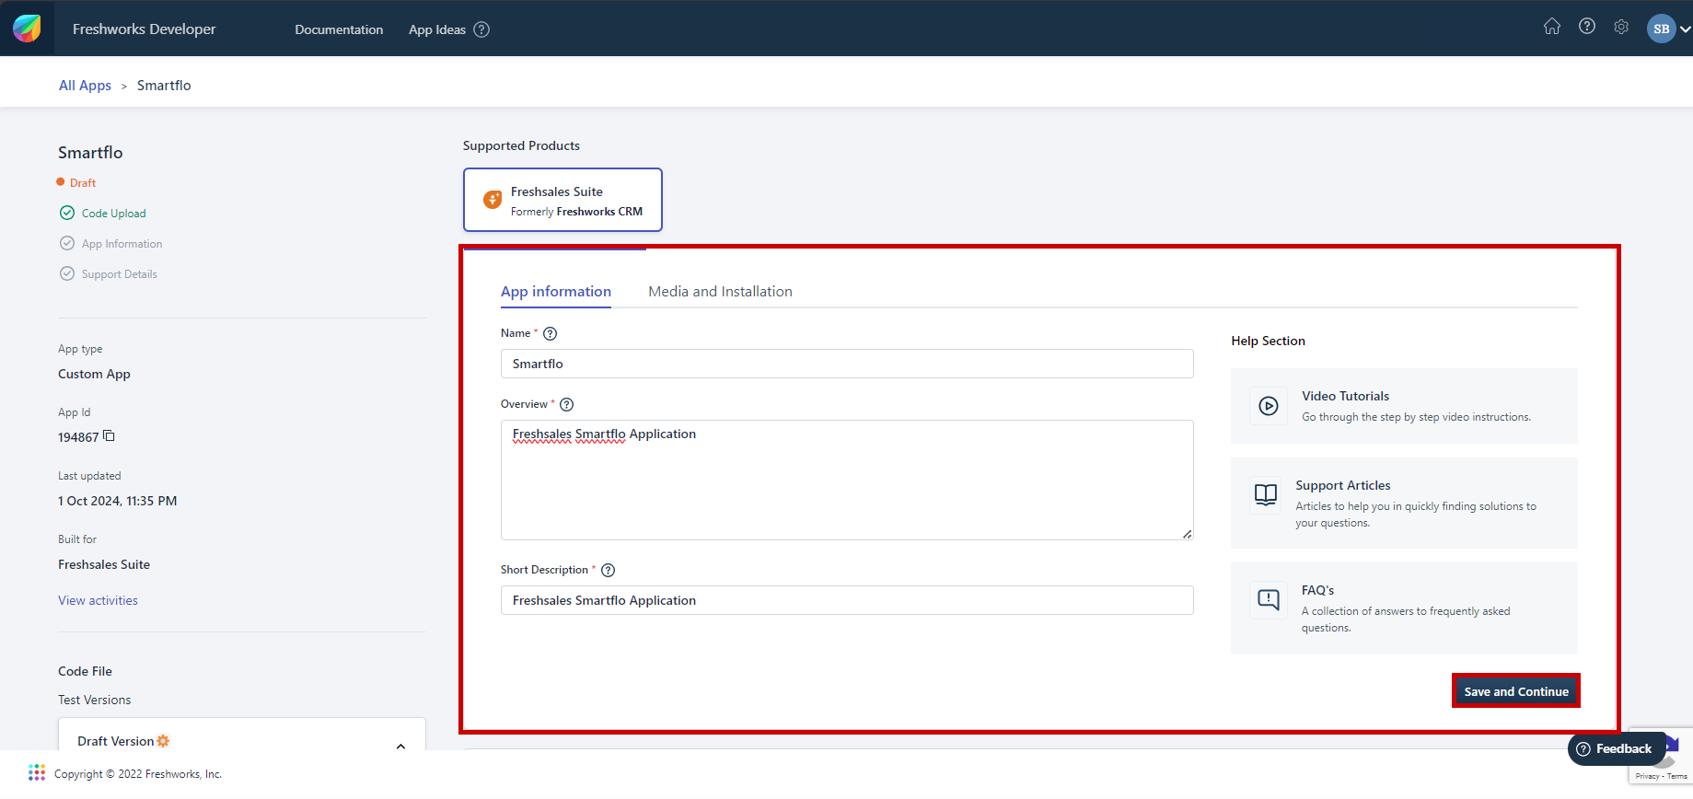This screenshot has height=799, width=1693.
Task: Open help question mark icon in header
Action: (1587, 27)
